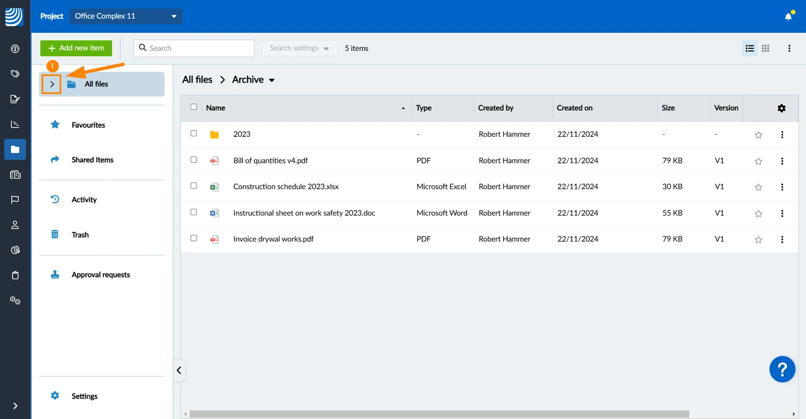Open the Search settings dropdown
The image size is (806, 419).
[299, 48]
